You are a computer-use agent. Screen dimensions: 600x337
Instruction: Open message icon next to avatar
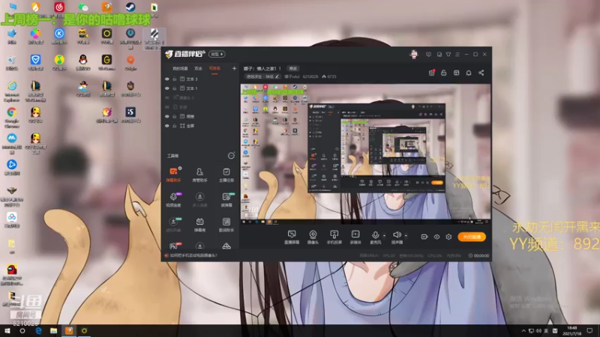pos(428,54)
